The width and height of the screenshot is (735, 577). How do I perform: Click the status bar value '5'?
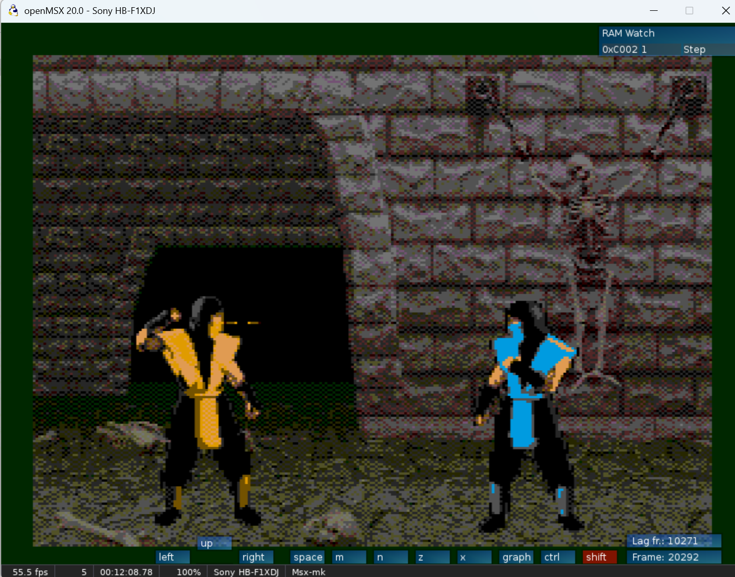(84, 572)
